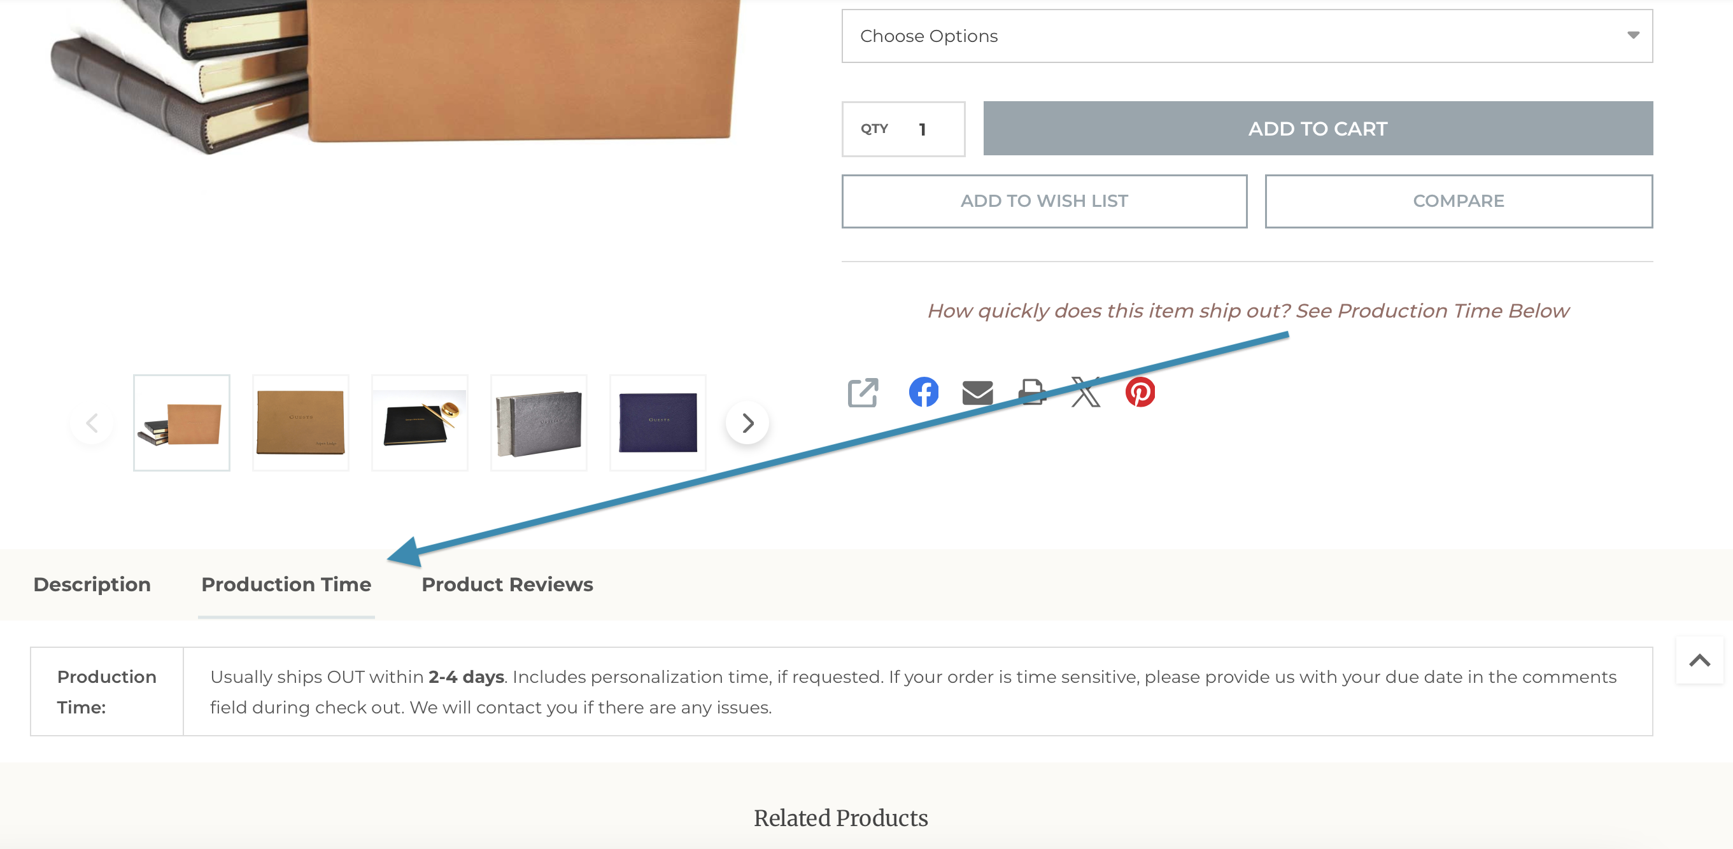Image resolution: width=1733 pixels, height=849 pixels.
Task: Open the Product Reviews tab
Action: tap(507, 584)
